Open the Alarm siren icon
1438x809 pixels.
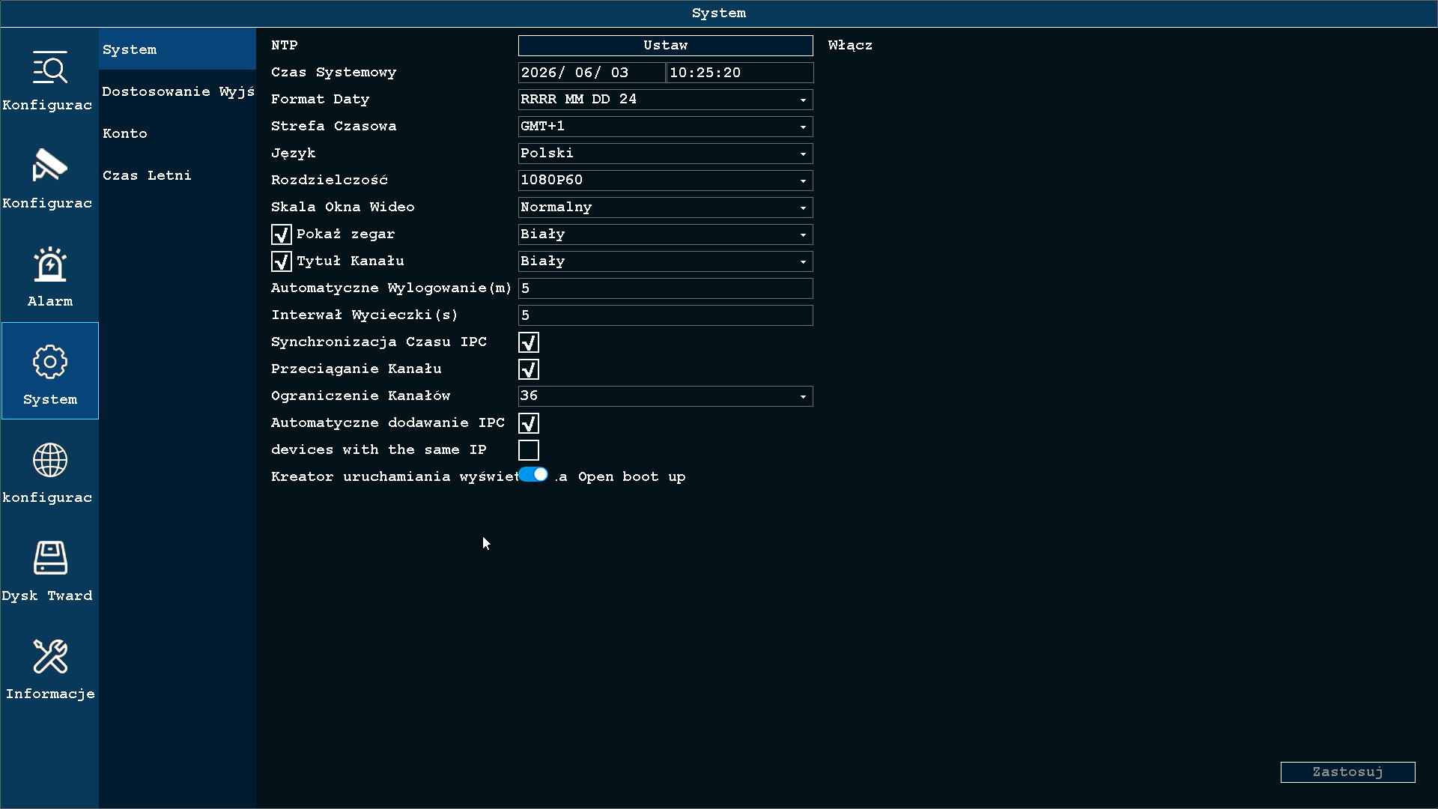pyautogui.click(x=50, y=264)
